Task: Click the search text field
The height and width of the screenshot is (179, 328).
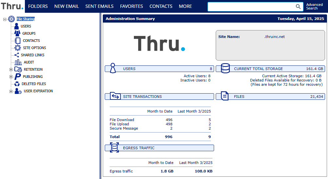Action: coord(251,7)
